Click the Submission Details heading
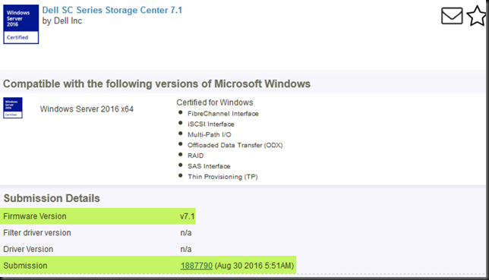Viewport: 489px width, 280px height. [x=52, y=198]
